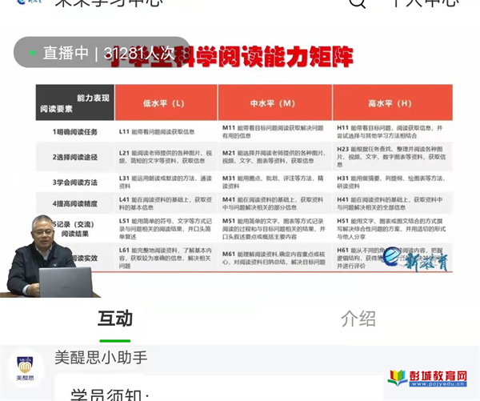The width and height of the screenshot is (480, 401).
Task: Switch to the 介绍 tab
Action: [358, 319]
